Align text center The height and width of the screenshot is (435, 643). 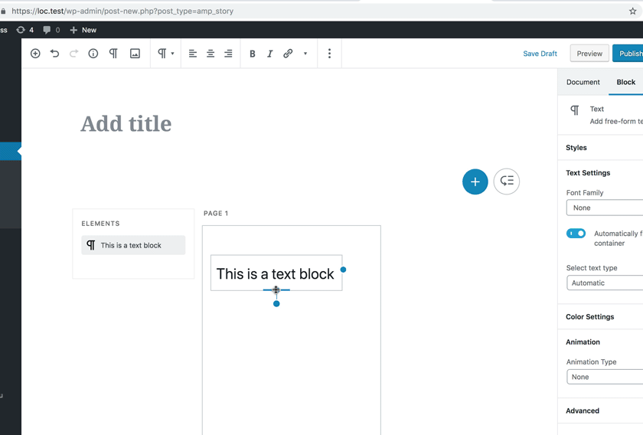(x=211, y=54)
